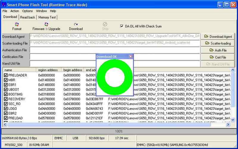Switch to the Memory Test tab

coord(47,17)
